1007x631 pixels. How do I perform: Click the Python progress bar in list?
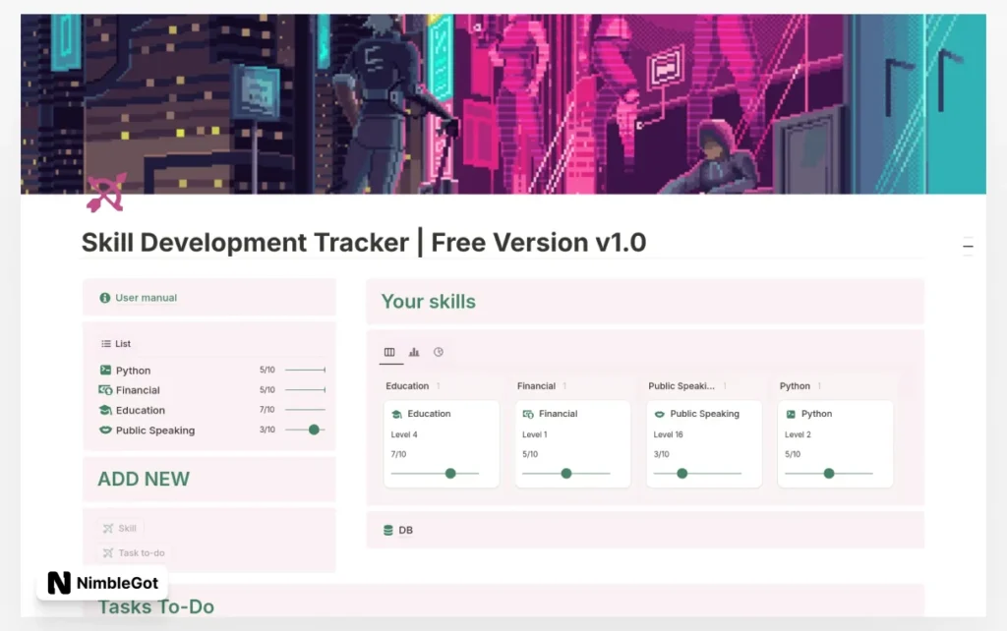[x=305, y=370]
